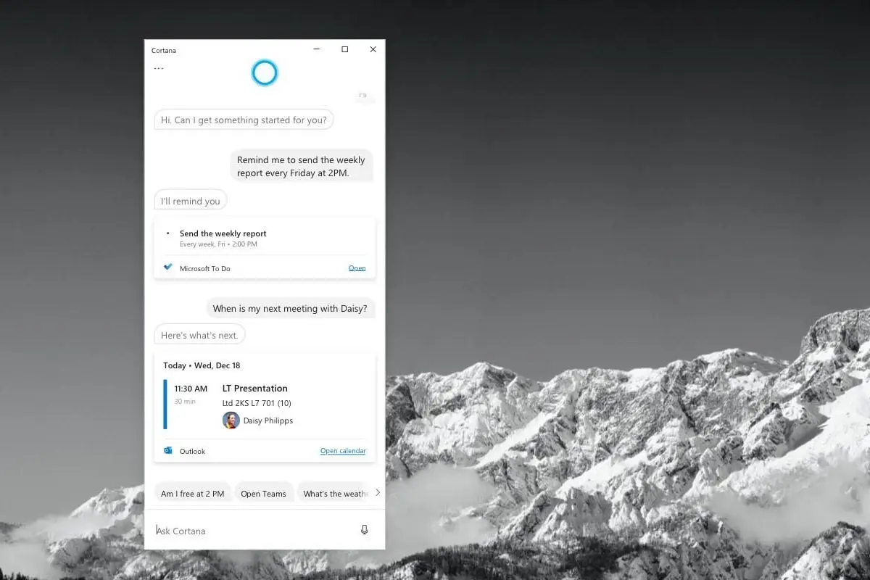This screenshot has width=870, height=580.
Task: Click the Outlook icon on the meeting card
Action: tap(167, 450)
